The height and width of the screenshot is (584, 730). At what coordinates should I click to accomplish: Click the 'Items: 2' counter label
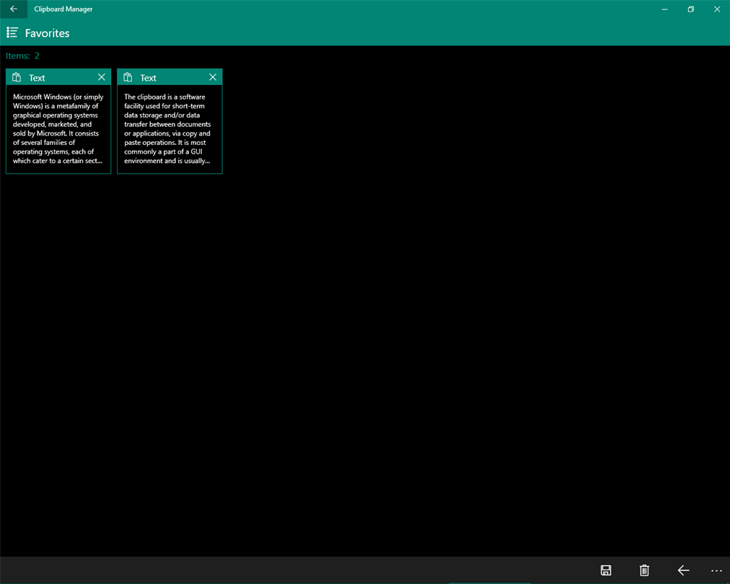22,56
